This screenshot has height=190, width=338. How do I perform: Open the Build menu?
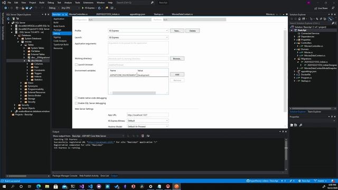pos(42,3)
